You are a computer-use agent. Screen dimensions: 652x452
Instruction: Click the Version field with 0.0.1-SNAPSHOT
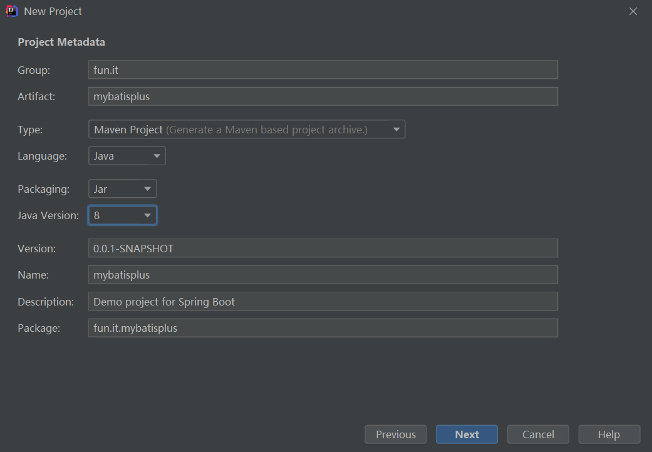click(x=323, y=249)
